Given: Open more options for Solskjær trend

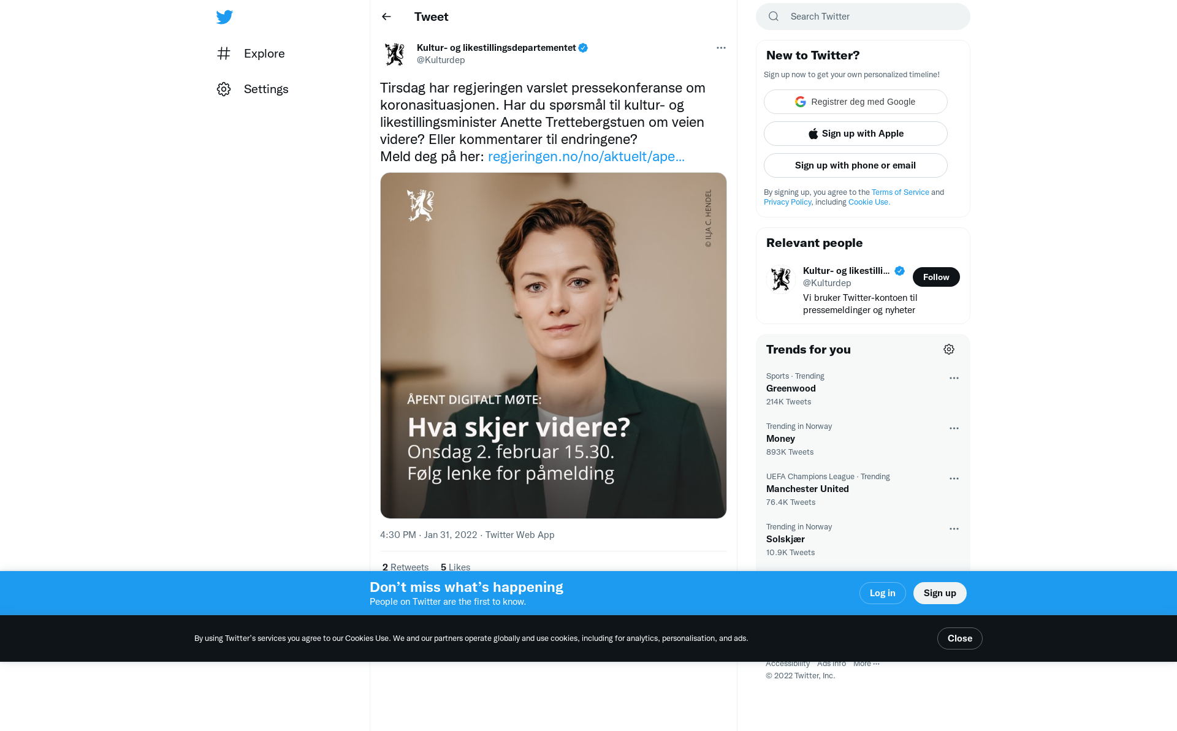Looking at the screenshot, I should coord(954,529).
